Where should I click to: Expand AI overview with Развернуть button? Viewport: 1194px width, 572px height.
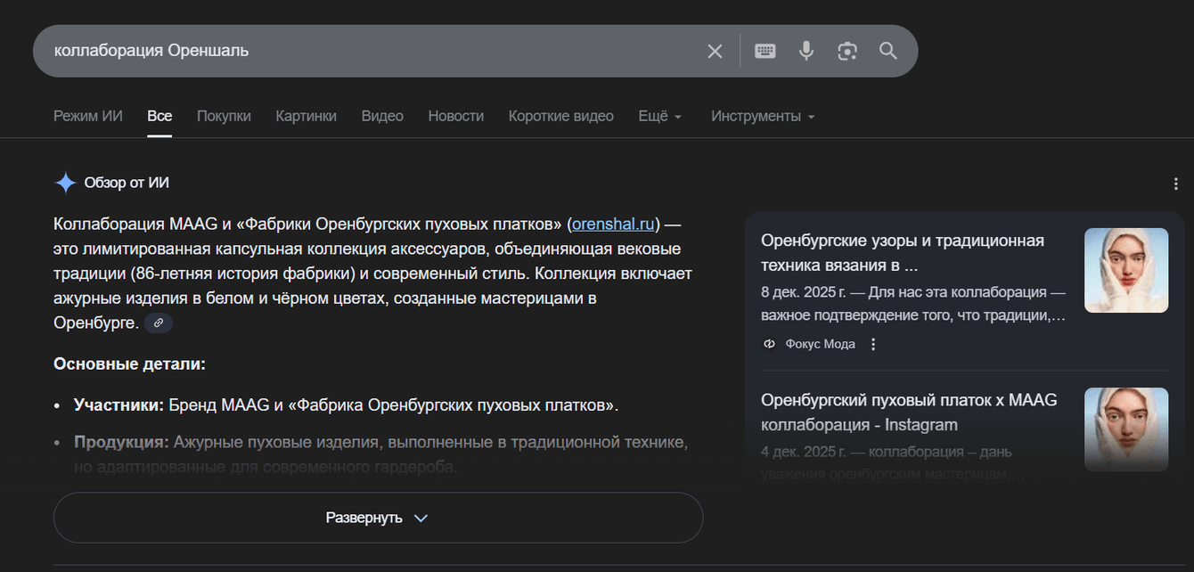tap(378, 518)
